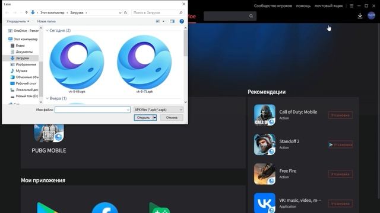Click the navigation pane scrollbar
380x213 pixels.
41,79
